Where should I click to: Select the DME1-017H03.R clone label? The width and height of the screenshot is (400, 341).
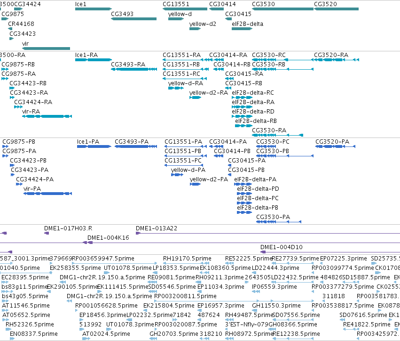(68, 228)
